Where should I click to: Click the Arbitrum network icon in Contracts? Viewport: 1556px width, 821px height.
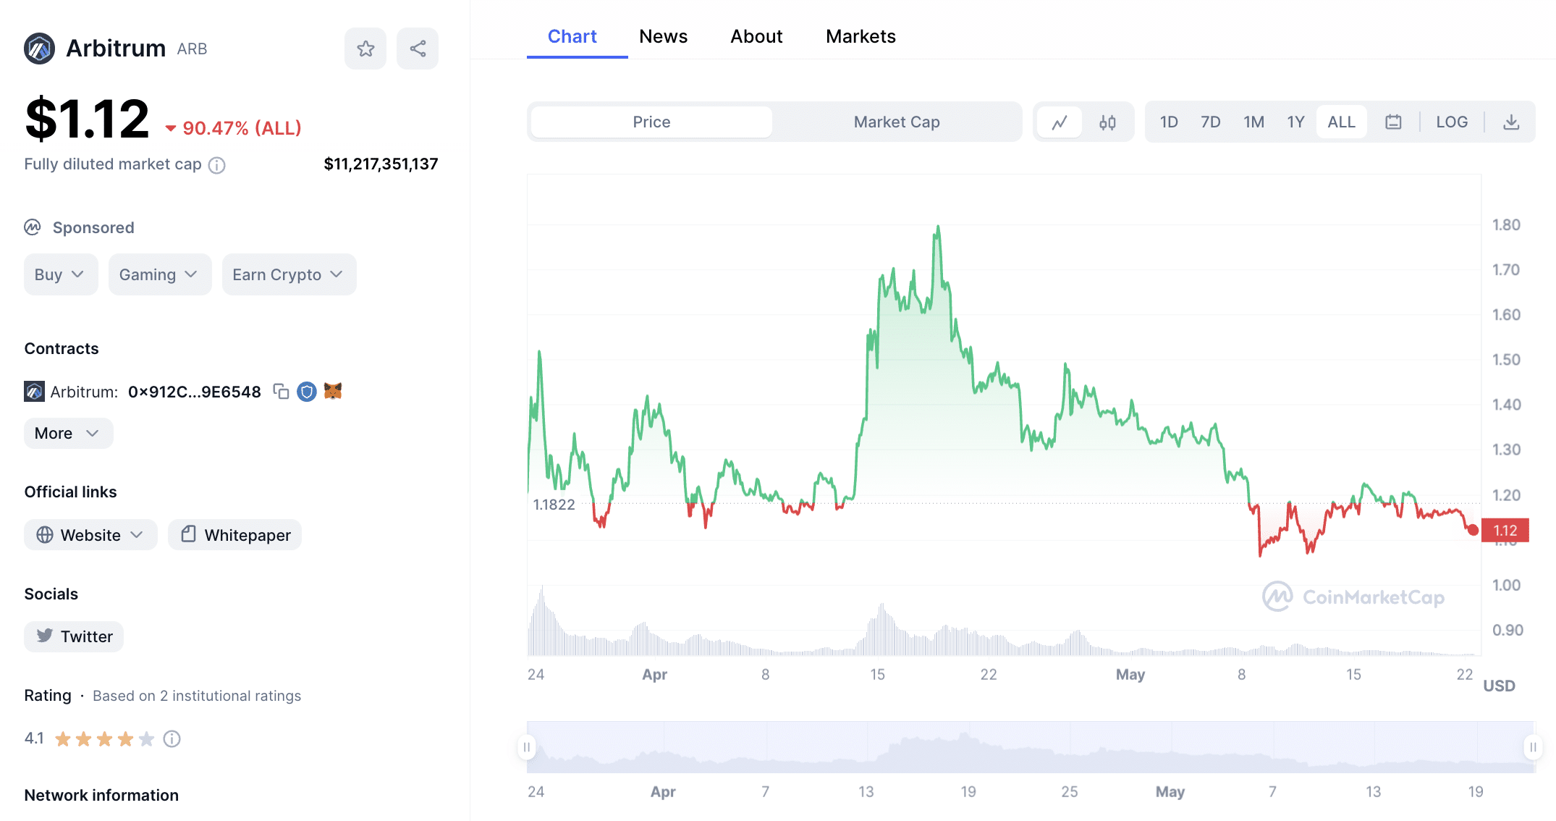34,392
